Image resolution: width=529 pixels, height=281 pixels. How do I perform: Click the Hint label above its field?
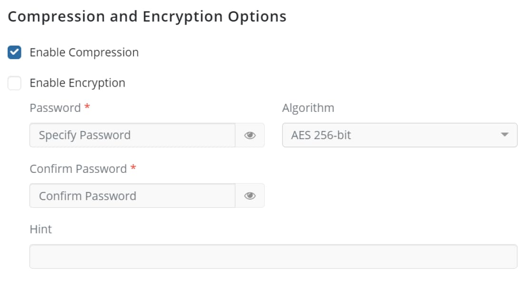[x=41, y=229]
